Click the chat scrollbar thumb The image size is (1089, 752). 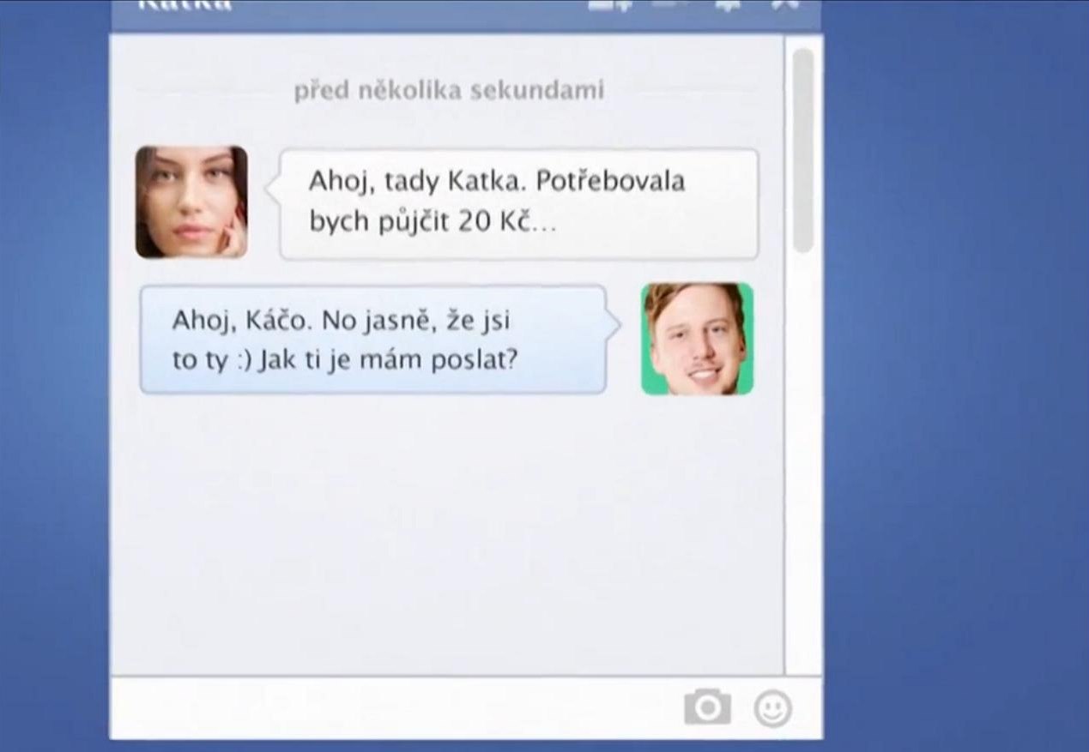(x=802, y=150)
